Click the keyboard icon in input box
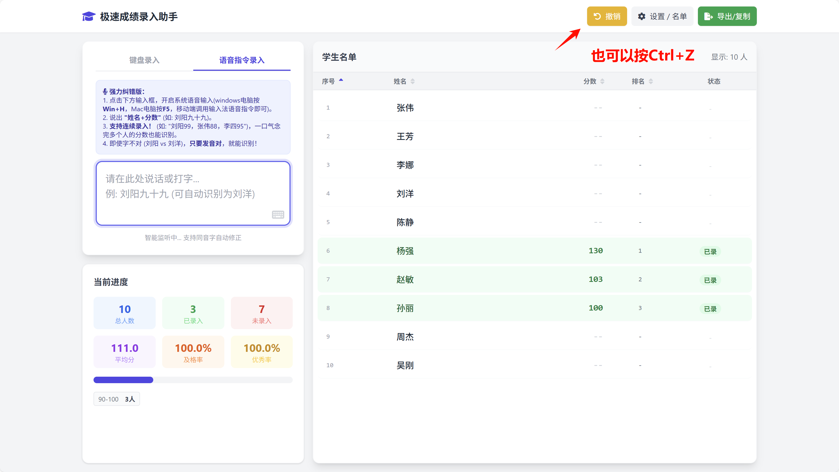 278,214
